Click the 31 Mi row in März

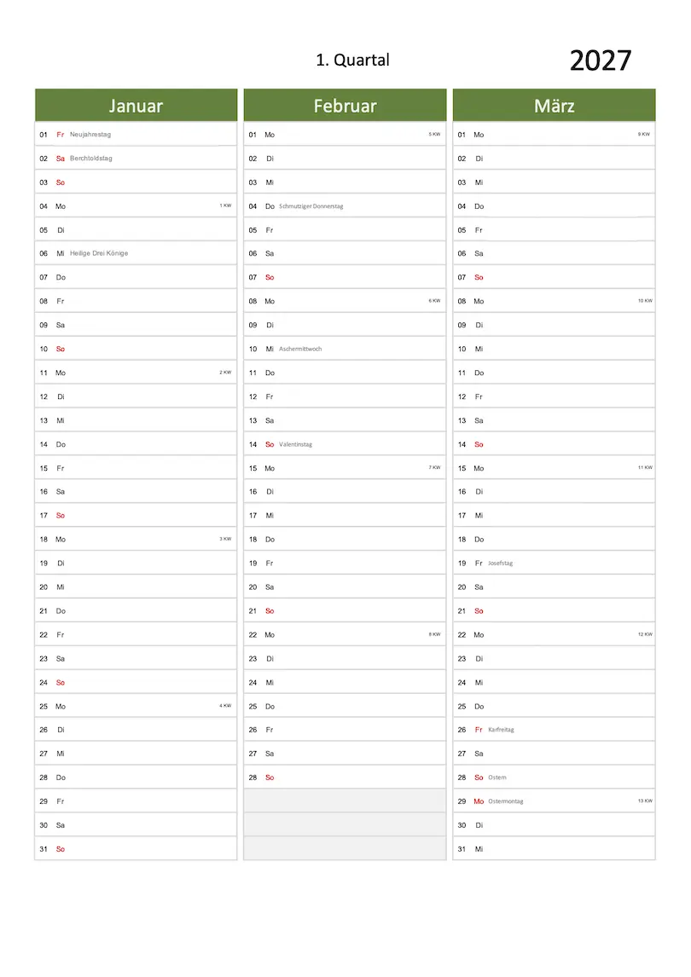pos(554,849)
